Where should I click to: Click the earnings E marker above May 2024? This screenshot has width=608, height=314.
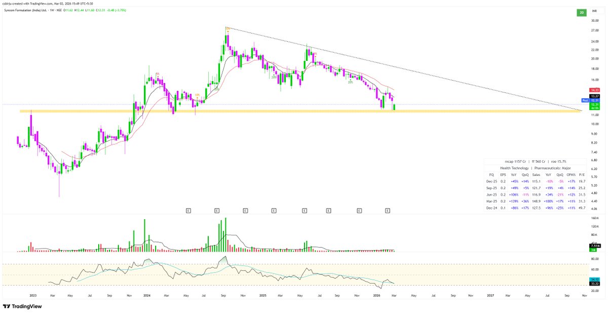pos(188,210)
